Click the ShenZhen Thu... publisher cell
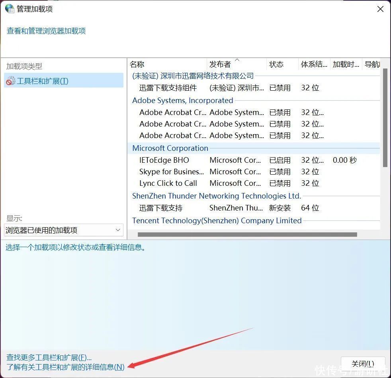This screenshot has width=391, height=378. tap(236, 208)
